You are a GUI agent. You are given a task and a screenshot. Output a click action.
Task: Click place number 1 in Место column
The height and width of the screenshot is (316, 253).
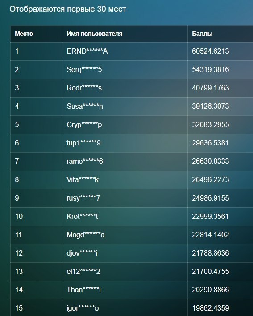tap(17, 51)
